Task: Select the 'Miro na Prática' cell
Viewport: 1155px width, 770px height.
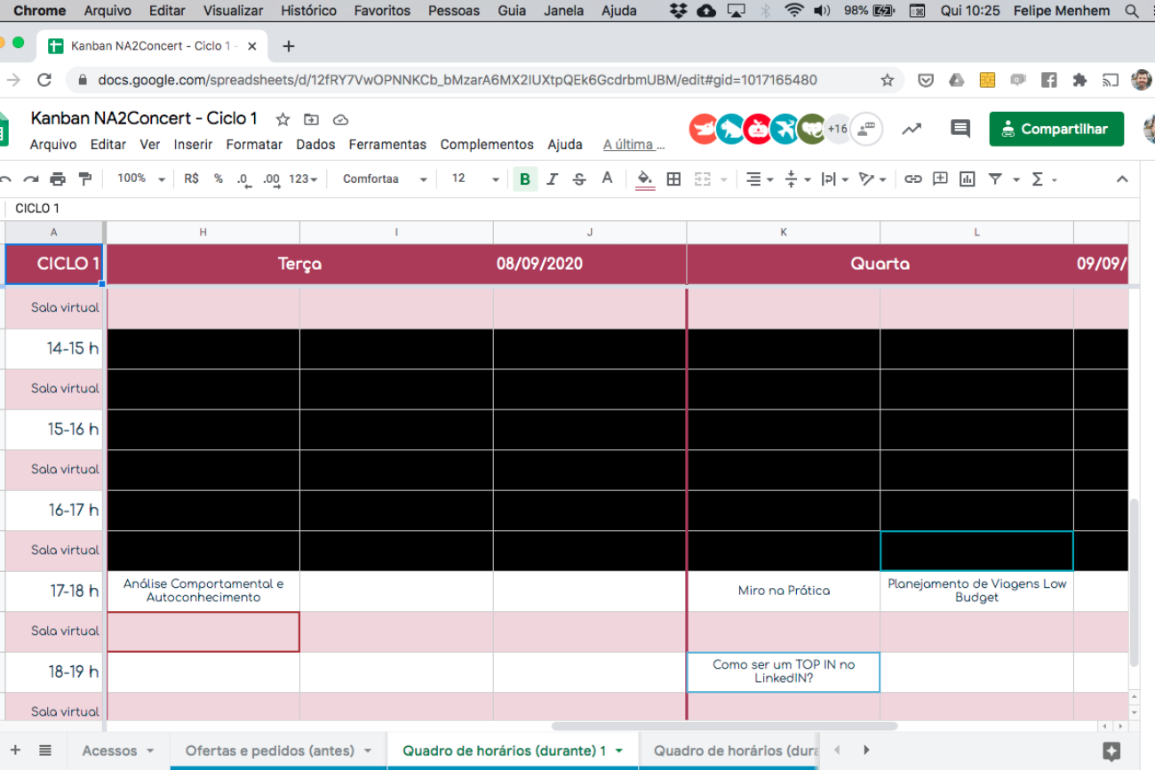Action: 784,591
